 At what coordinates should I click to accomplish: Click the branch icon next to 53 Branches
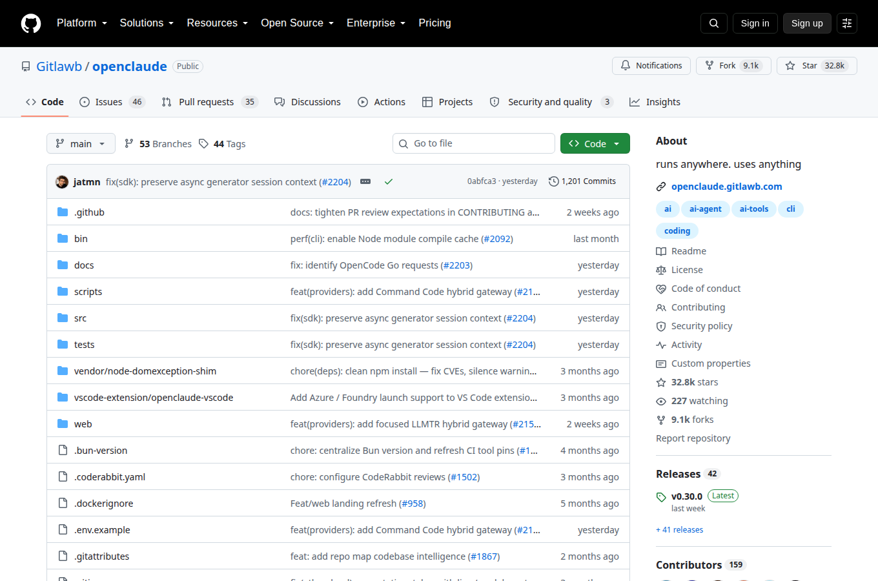(129, 143)
